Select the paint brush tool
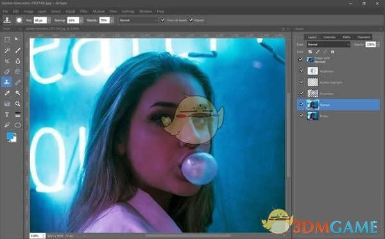 click(x=18, y=51)
